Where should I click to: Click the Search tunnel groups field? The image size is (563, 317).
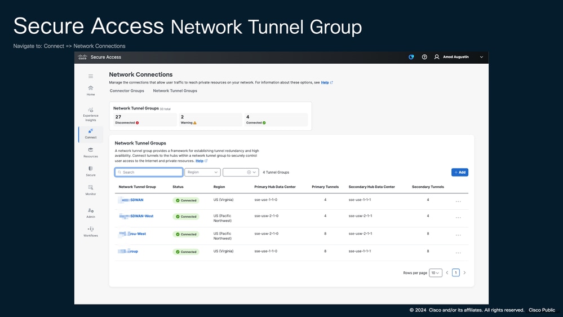point(149,172)
